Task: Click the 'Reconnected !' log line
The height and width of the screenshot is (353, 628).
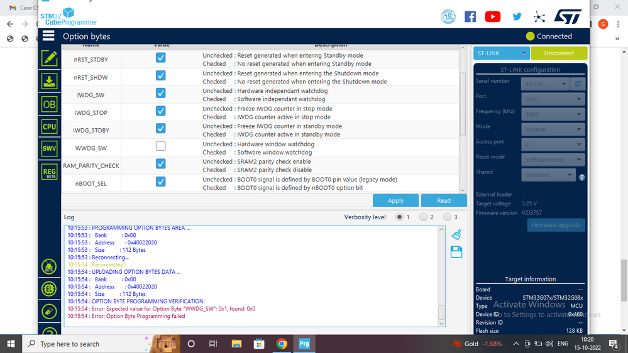Action: 97,264
